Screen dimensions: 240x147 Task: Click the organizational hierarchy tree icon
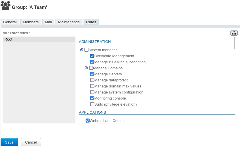tap(234, 33)
